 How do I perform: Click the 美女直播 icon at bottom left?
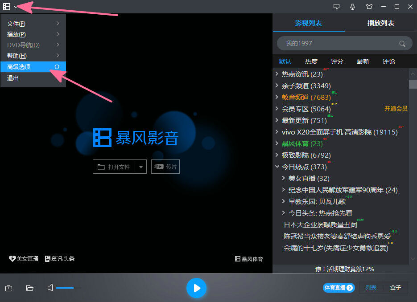(x=24, y=258)
